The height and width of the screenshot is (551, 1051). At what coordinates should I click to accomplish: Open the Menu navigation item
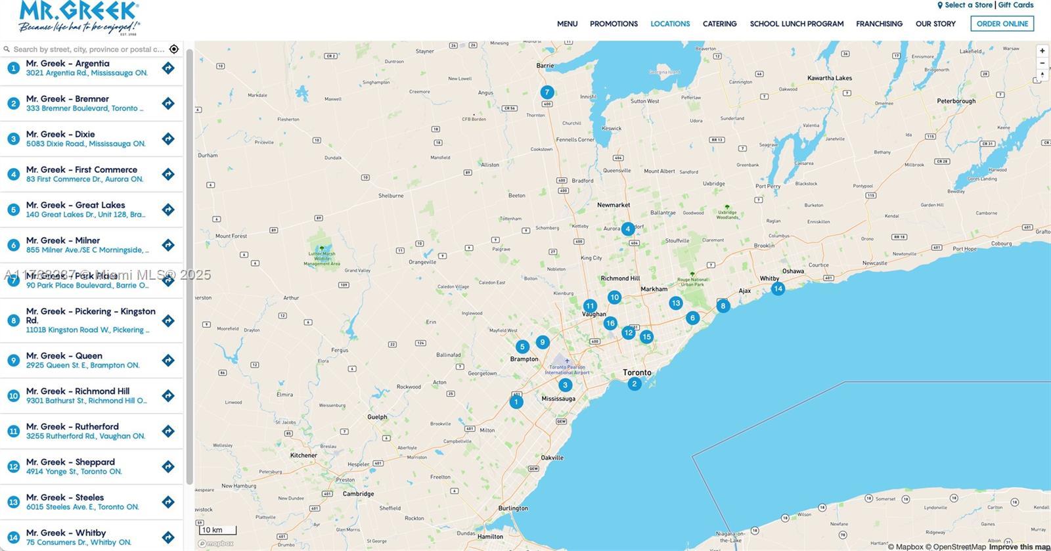coord(567,24)
